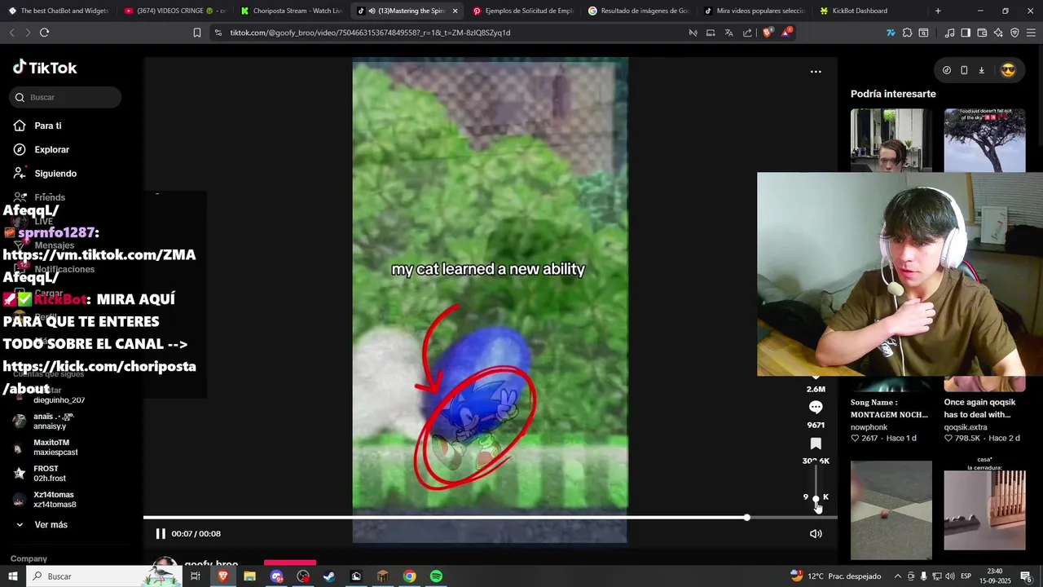Open the Siguiendo feed
This screenshot has width=1043, height=587.
[55, 173]
